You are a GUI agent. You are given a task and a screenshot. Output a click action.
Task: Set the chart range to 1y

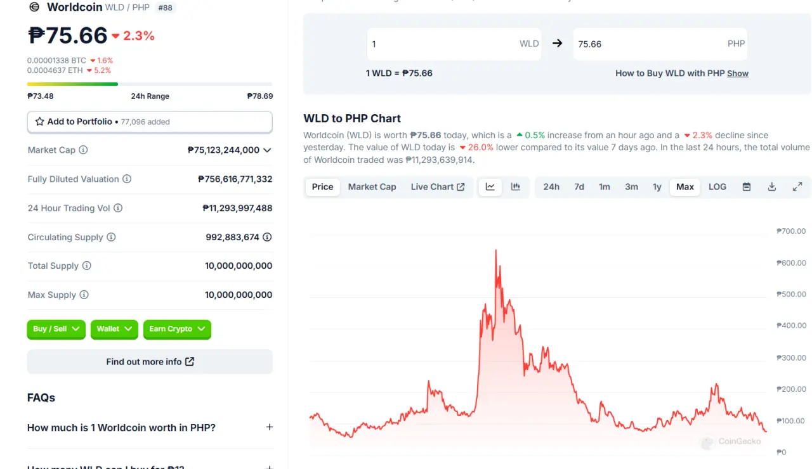coord(657,187)
